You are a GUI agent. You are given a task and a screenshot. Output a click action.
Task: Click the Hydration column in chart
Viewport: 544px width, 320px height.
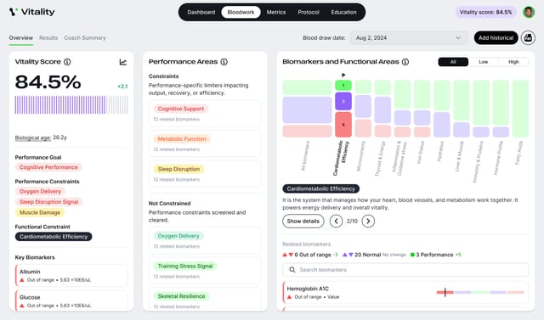tap(442, 109)
